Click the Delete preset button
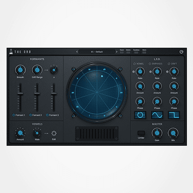 tap(128, 52)
